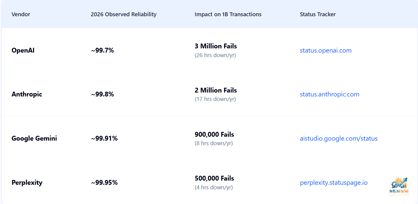Click the 3 Million Fails text
The height and width of the screenshot is (204, 418).
216,46
